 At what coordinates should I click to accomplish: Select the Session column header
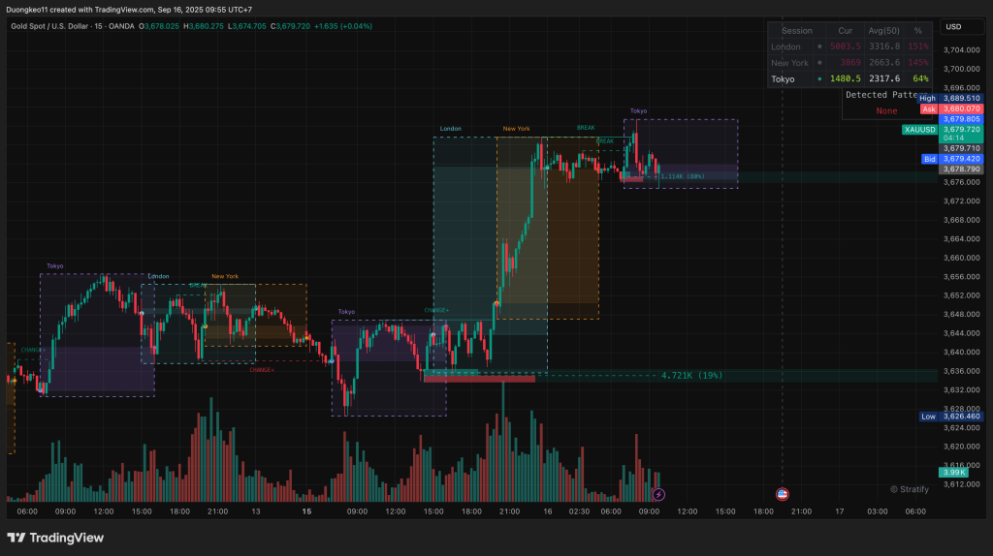(x=797, y=31)
